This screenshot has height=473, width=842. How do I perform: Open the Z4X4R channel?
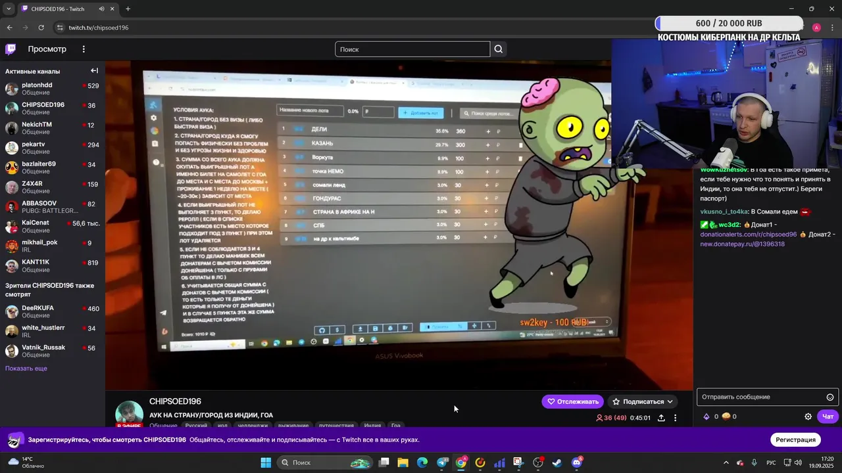point(53,187)
